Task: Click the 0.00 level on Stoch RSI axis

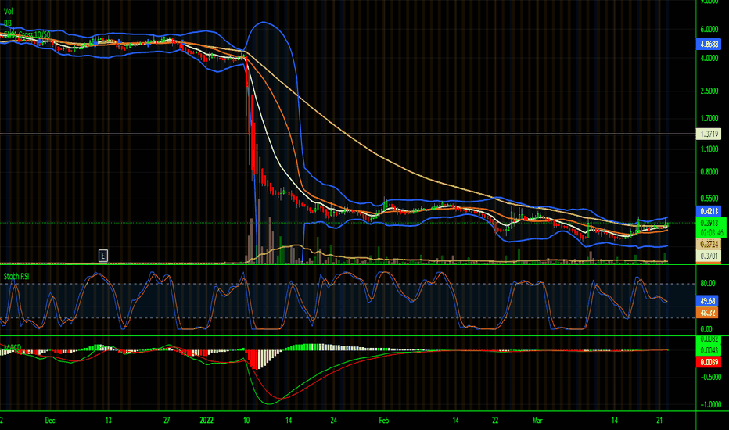Action: tap(706, 329)
